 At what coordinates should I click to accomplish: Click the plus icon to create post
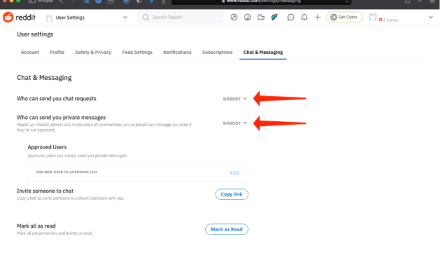click(x=317, y=17)
